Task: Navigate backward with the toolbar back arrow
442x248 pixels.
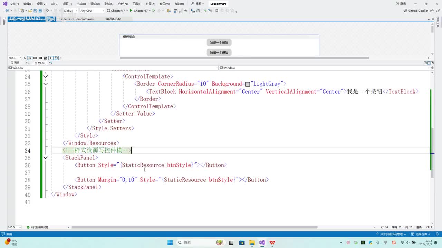Action: [7, 11]
